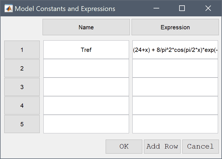
Task: Select the row 3 header
Action: click(x=22, y=87)
